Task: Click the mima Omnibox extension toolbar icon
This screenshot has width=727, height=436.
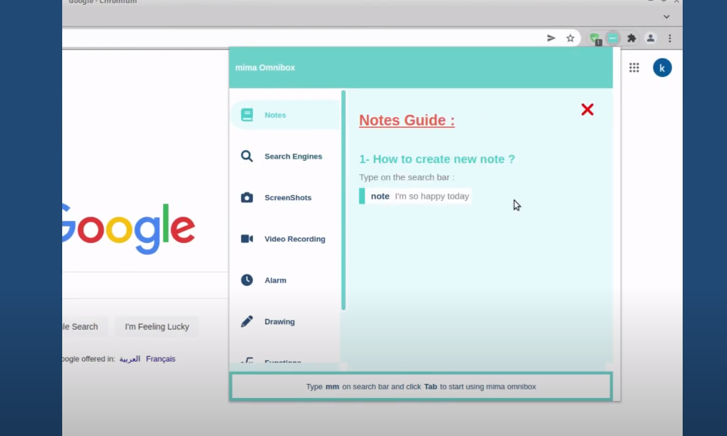Action: [613, 38]
